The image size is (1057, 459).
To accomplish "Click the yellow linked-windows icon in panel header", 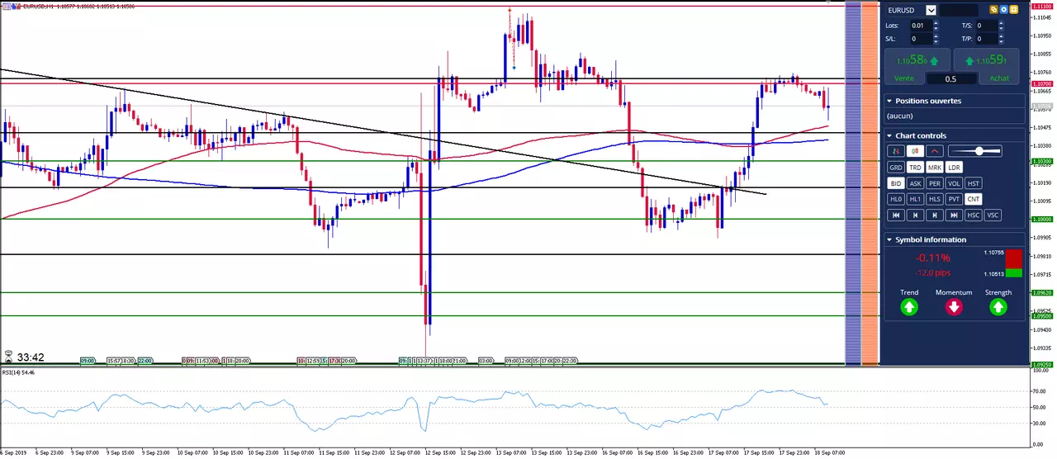I will 994,10.
